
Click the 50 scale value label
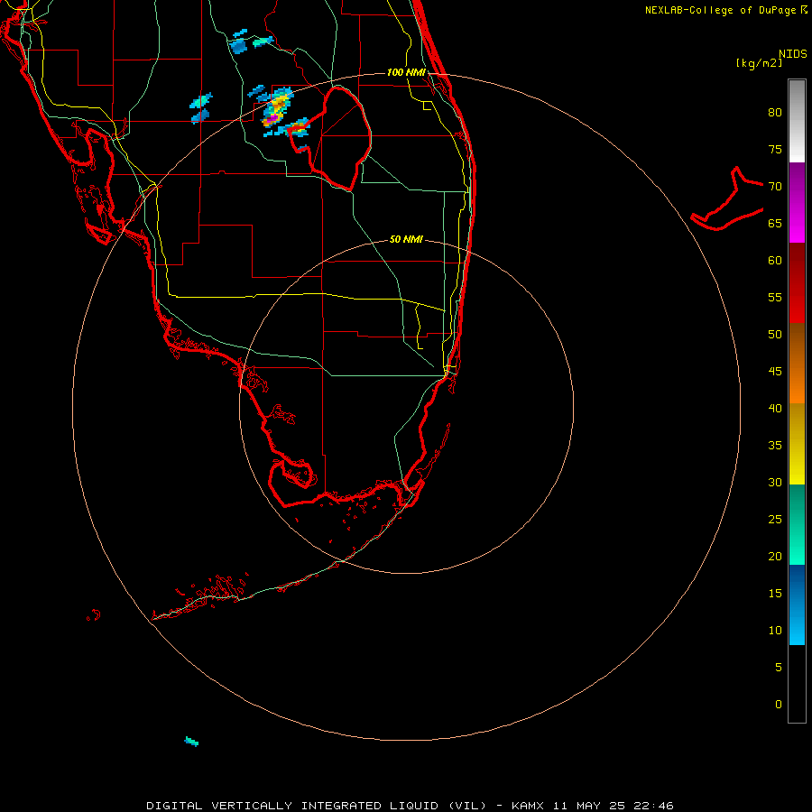click(775, 335)
